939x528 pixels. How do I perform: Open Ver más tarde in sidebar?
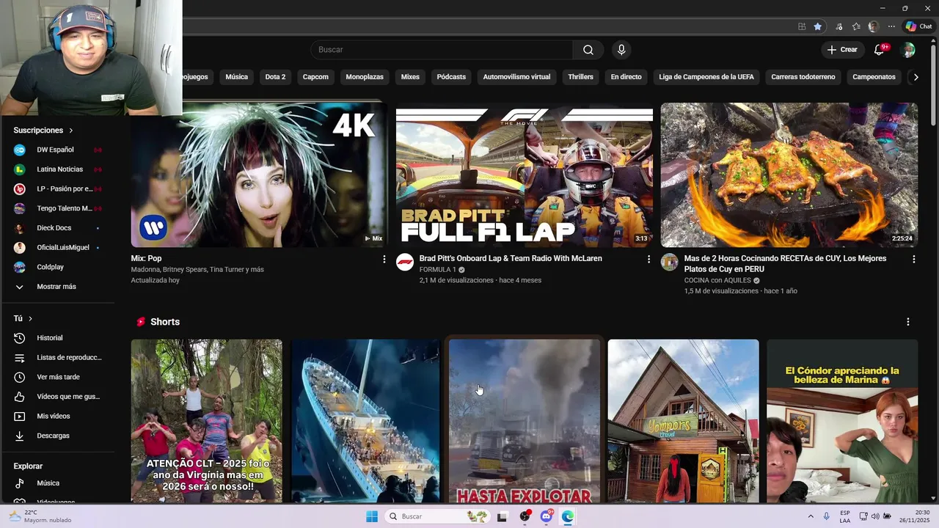tap(59, 377)
